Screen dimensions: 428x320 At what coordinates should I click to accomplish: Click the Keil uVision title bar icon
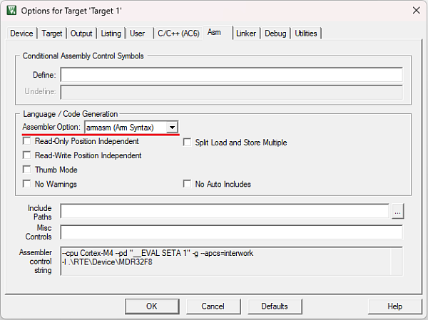(x=11, y=10)
